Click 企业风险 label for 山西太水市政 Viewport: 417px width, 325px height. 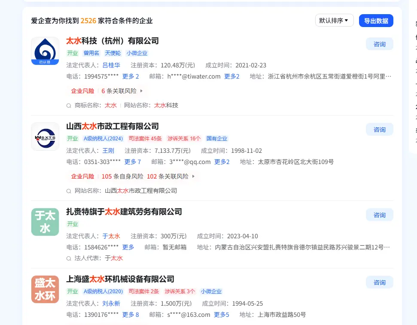coord(82,176)
